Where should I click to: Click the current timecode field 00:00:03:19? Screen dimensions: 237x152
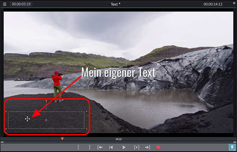coord(21,4)
